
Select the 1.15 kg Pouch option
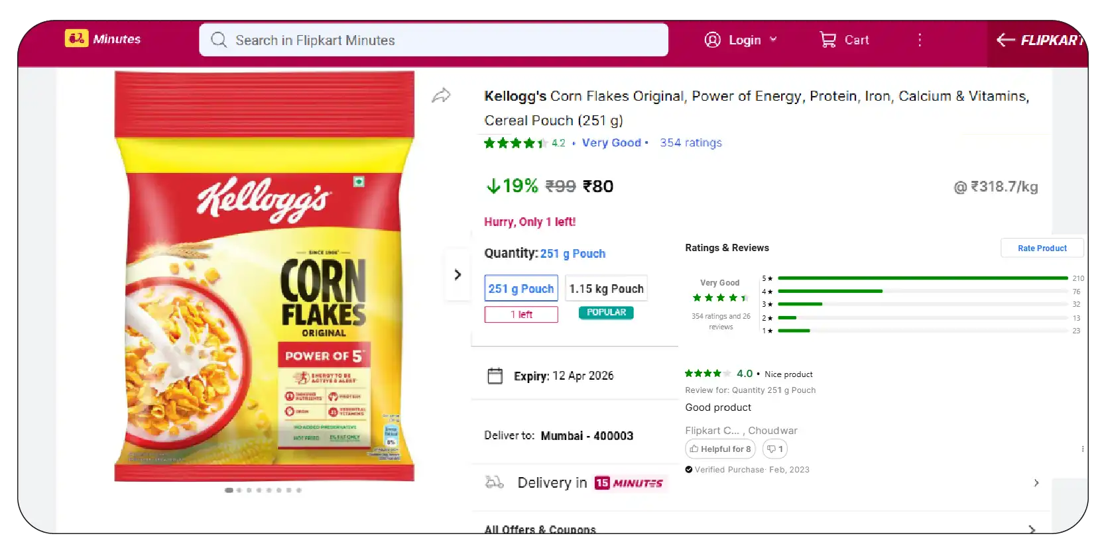pyautogui.click(x=606, y=289)
